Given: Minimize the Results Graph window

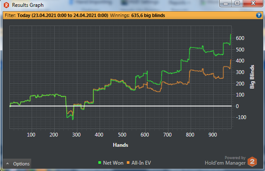Looking at the screenshot, I should pos(226,3).
